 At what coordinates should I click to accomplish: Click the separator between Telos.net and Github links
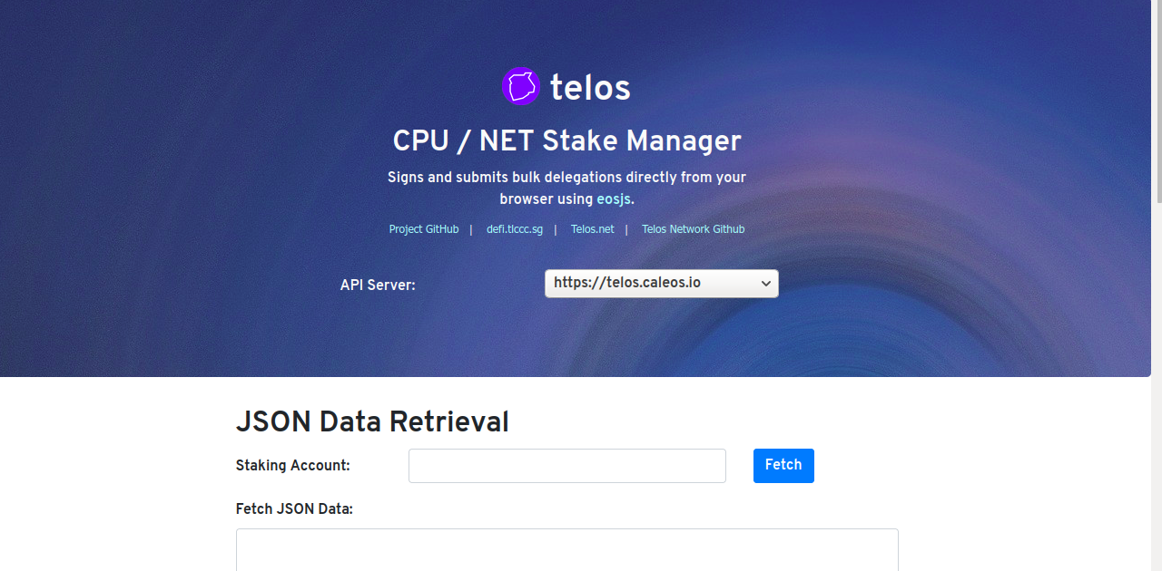[x=626, y=229]
